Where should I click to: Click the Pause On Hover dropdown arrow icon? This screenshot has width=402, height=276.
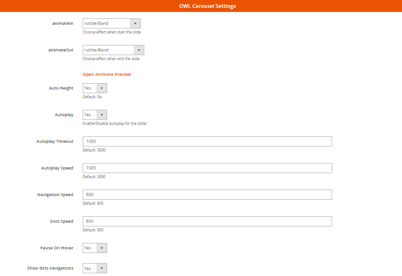[x=102, y=248]
